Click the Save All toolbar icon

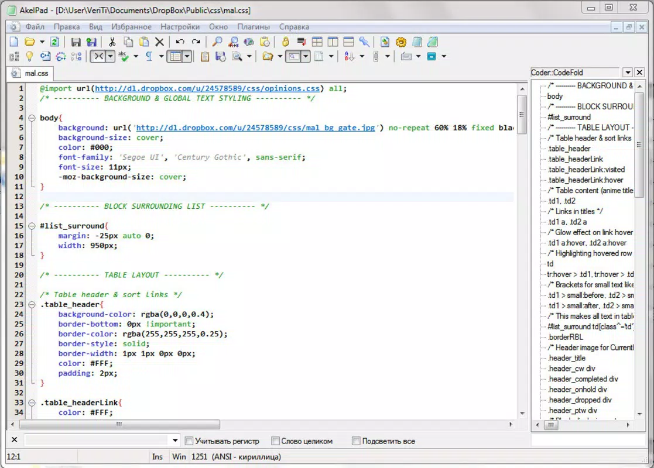(x=91, y=42)
